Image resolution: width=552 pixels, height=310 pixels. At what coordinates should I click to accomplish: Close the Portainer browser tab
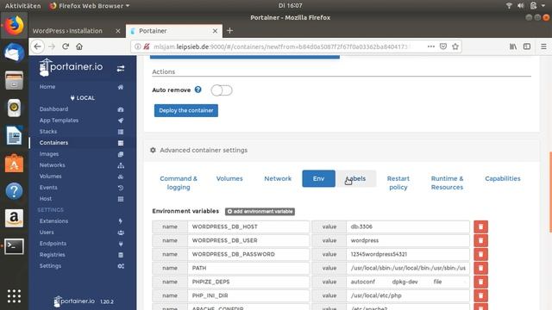(215, 31)
